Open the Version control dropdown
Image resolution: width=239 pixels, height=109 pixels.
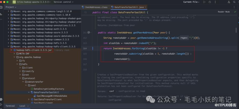tap(63, 2)
